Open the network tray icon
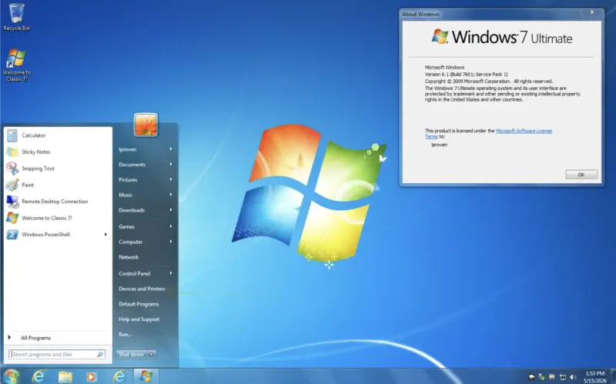Image resolution: width=616 pixels, height=384 pixels. pos(562,377)
